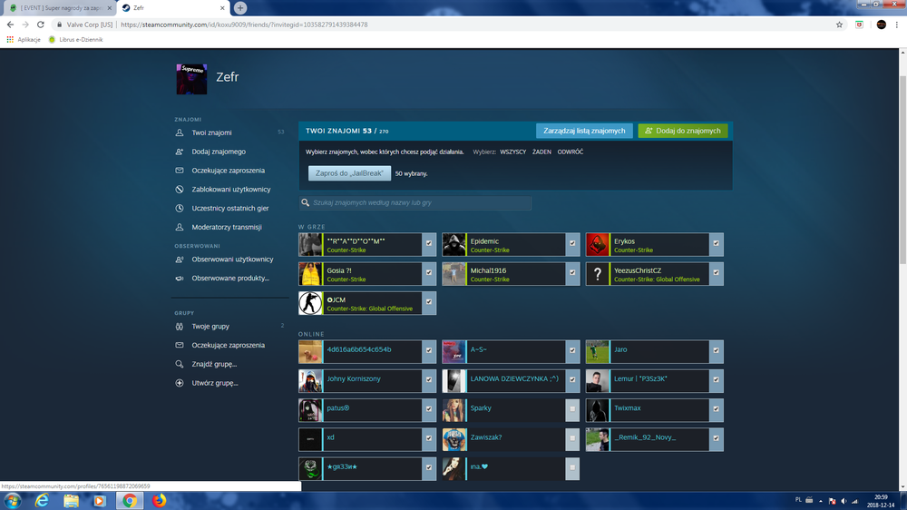Toggle checkbox for Michal1916
Viewport: 907px width, 510px height.
click(572, 272)
